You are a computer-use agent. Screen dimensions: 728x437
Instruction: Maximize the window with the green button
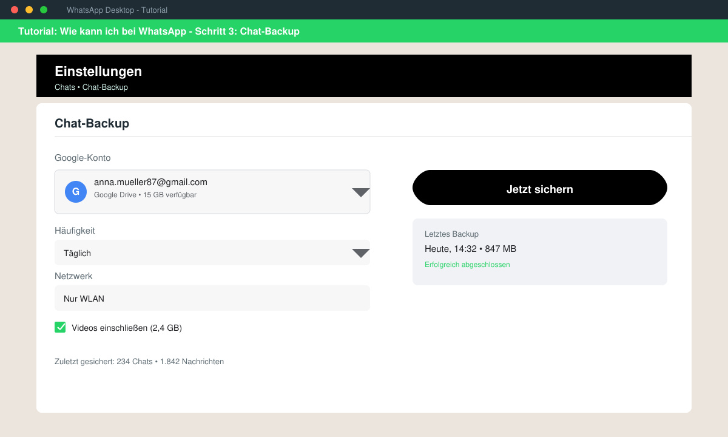[44, 10]
